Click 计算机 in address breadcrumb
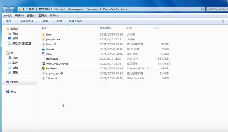Image resolution: width=228 pixels, height=132 pixels. coord(30,9)
